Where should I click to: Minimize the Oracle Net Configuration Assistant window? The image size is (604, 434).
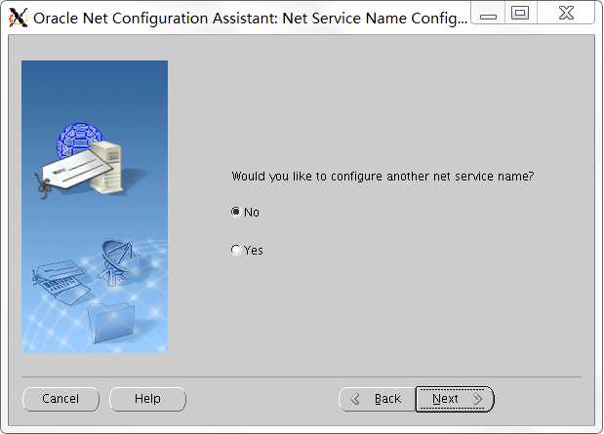(488, 14)
